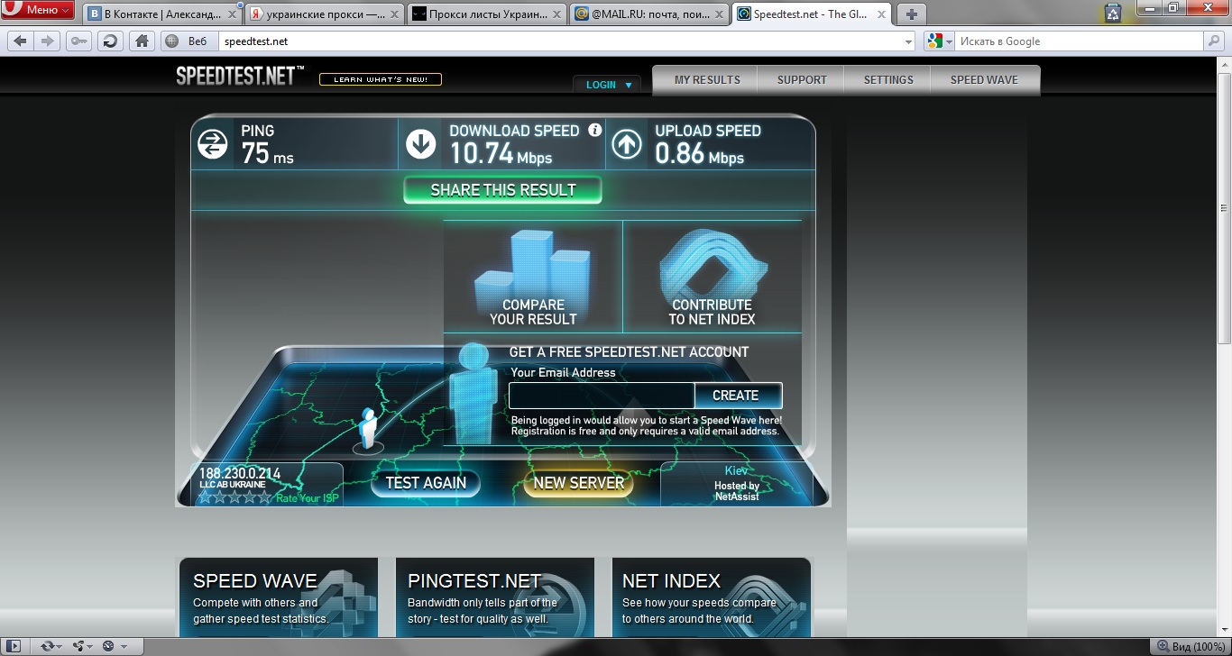This screenshot has height=656, width=1232.
Task: Expand the Opera Link sync dropdown arrow
Action: (x=60, y=647)
